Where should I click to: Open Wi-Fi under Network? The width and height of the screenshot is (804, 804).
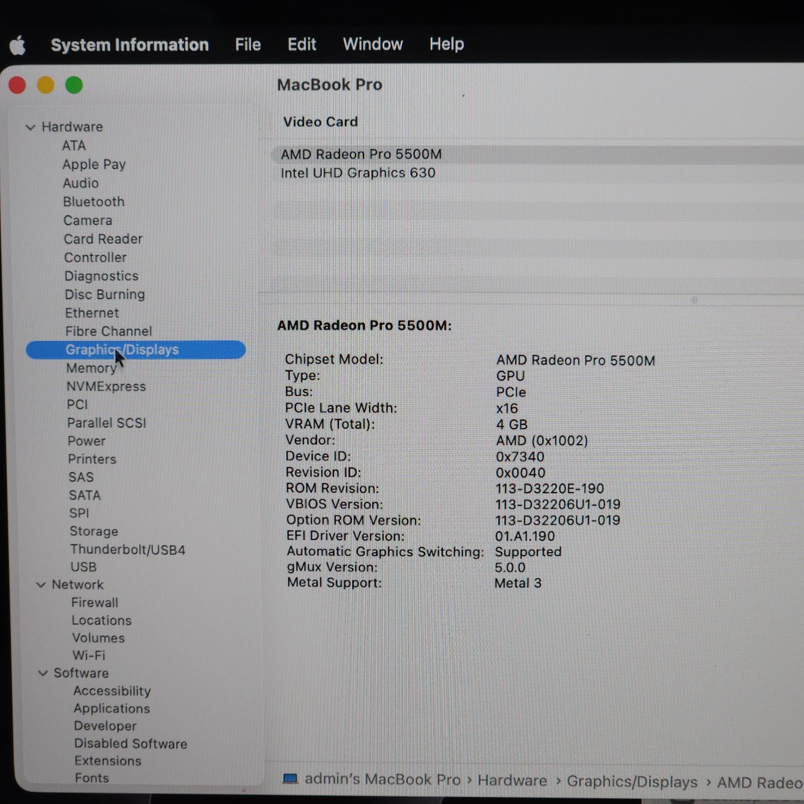(88, 655)
